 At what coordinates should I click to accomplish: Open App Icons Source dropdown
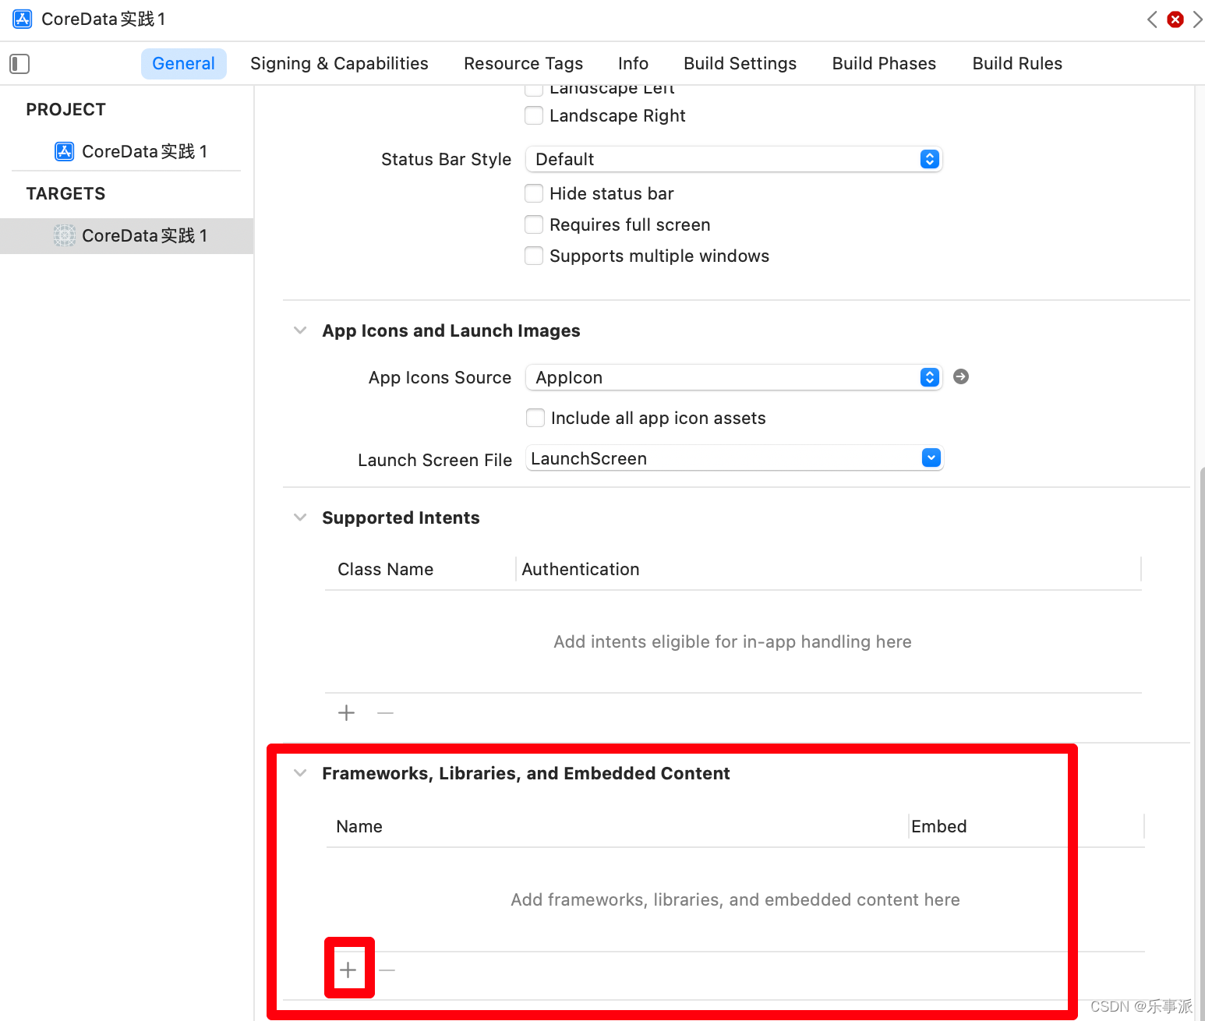coord(733,377)
